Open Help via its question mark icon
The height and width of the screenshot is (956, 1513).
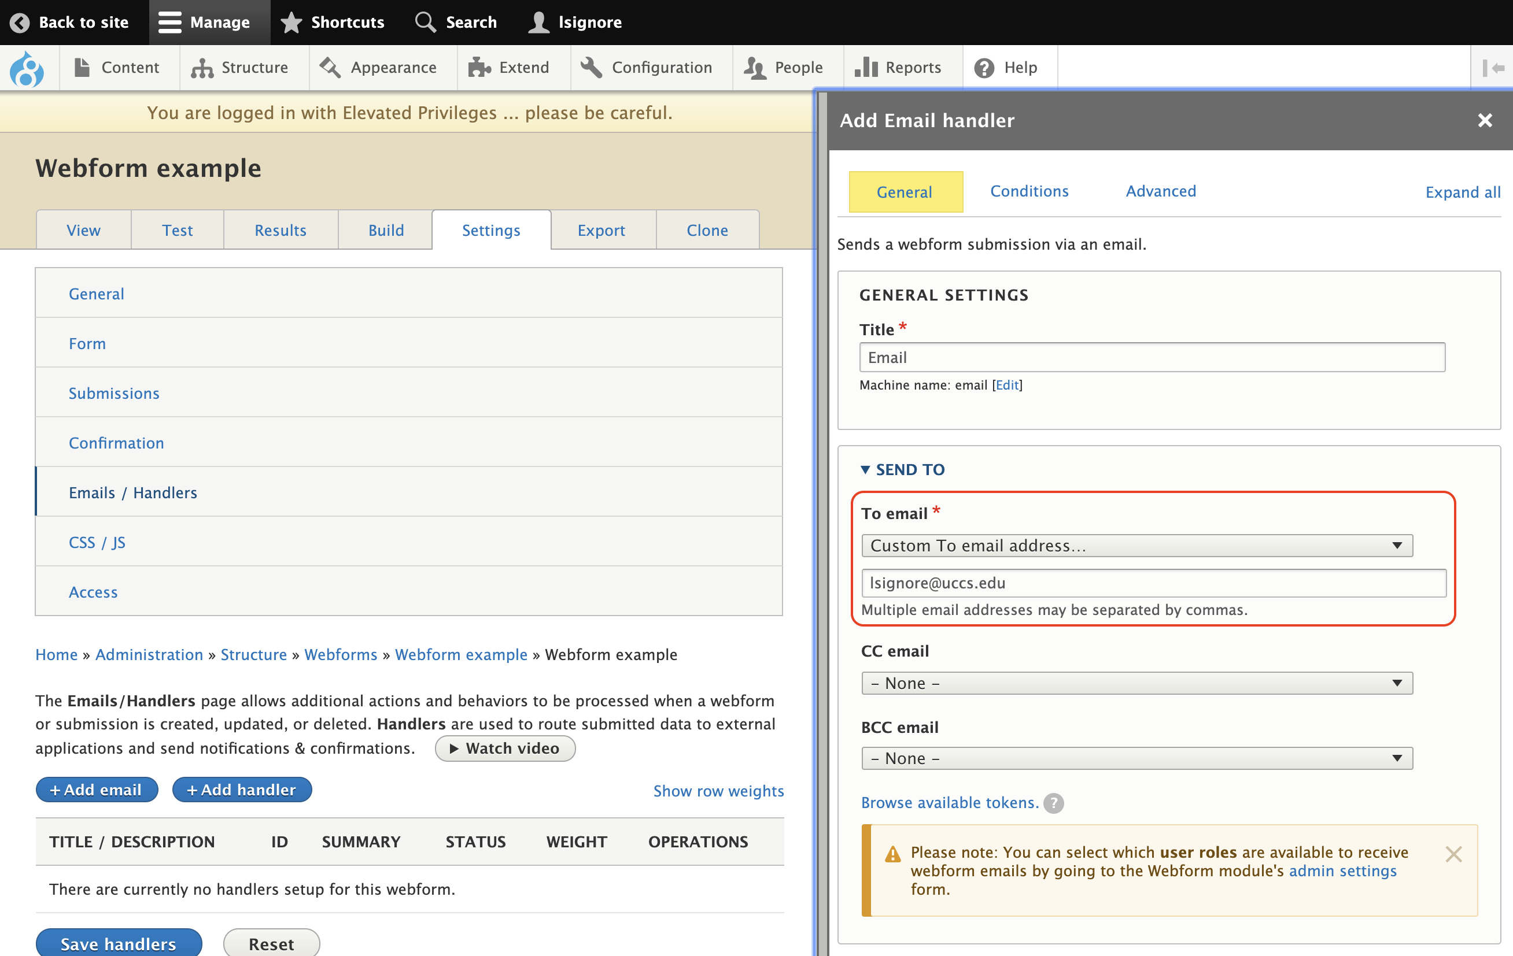(984, 68)
